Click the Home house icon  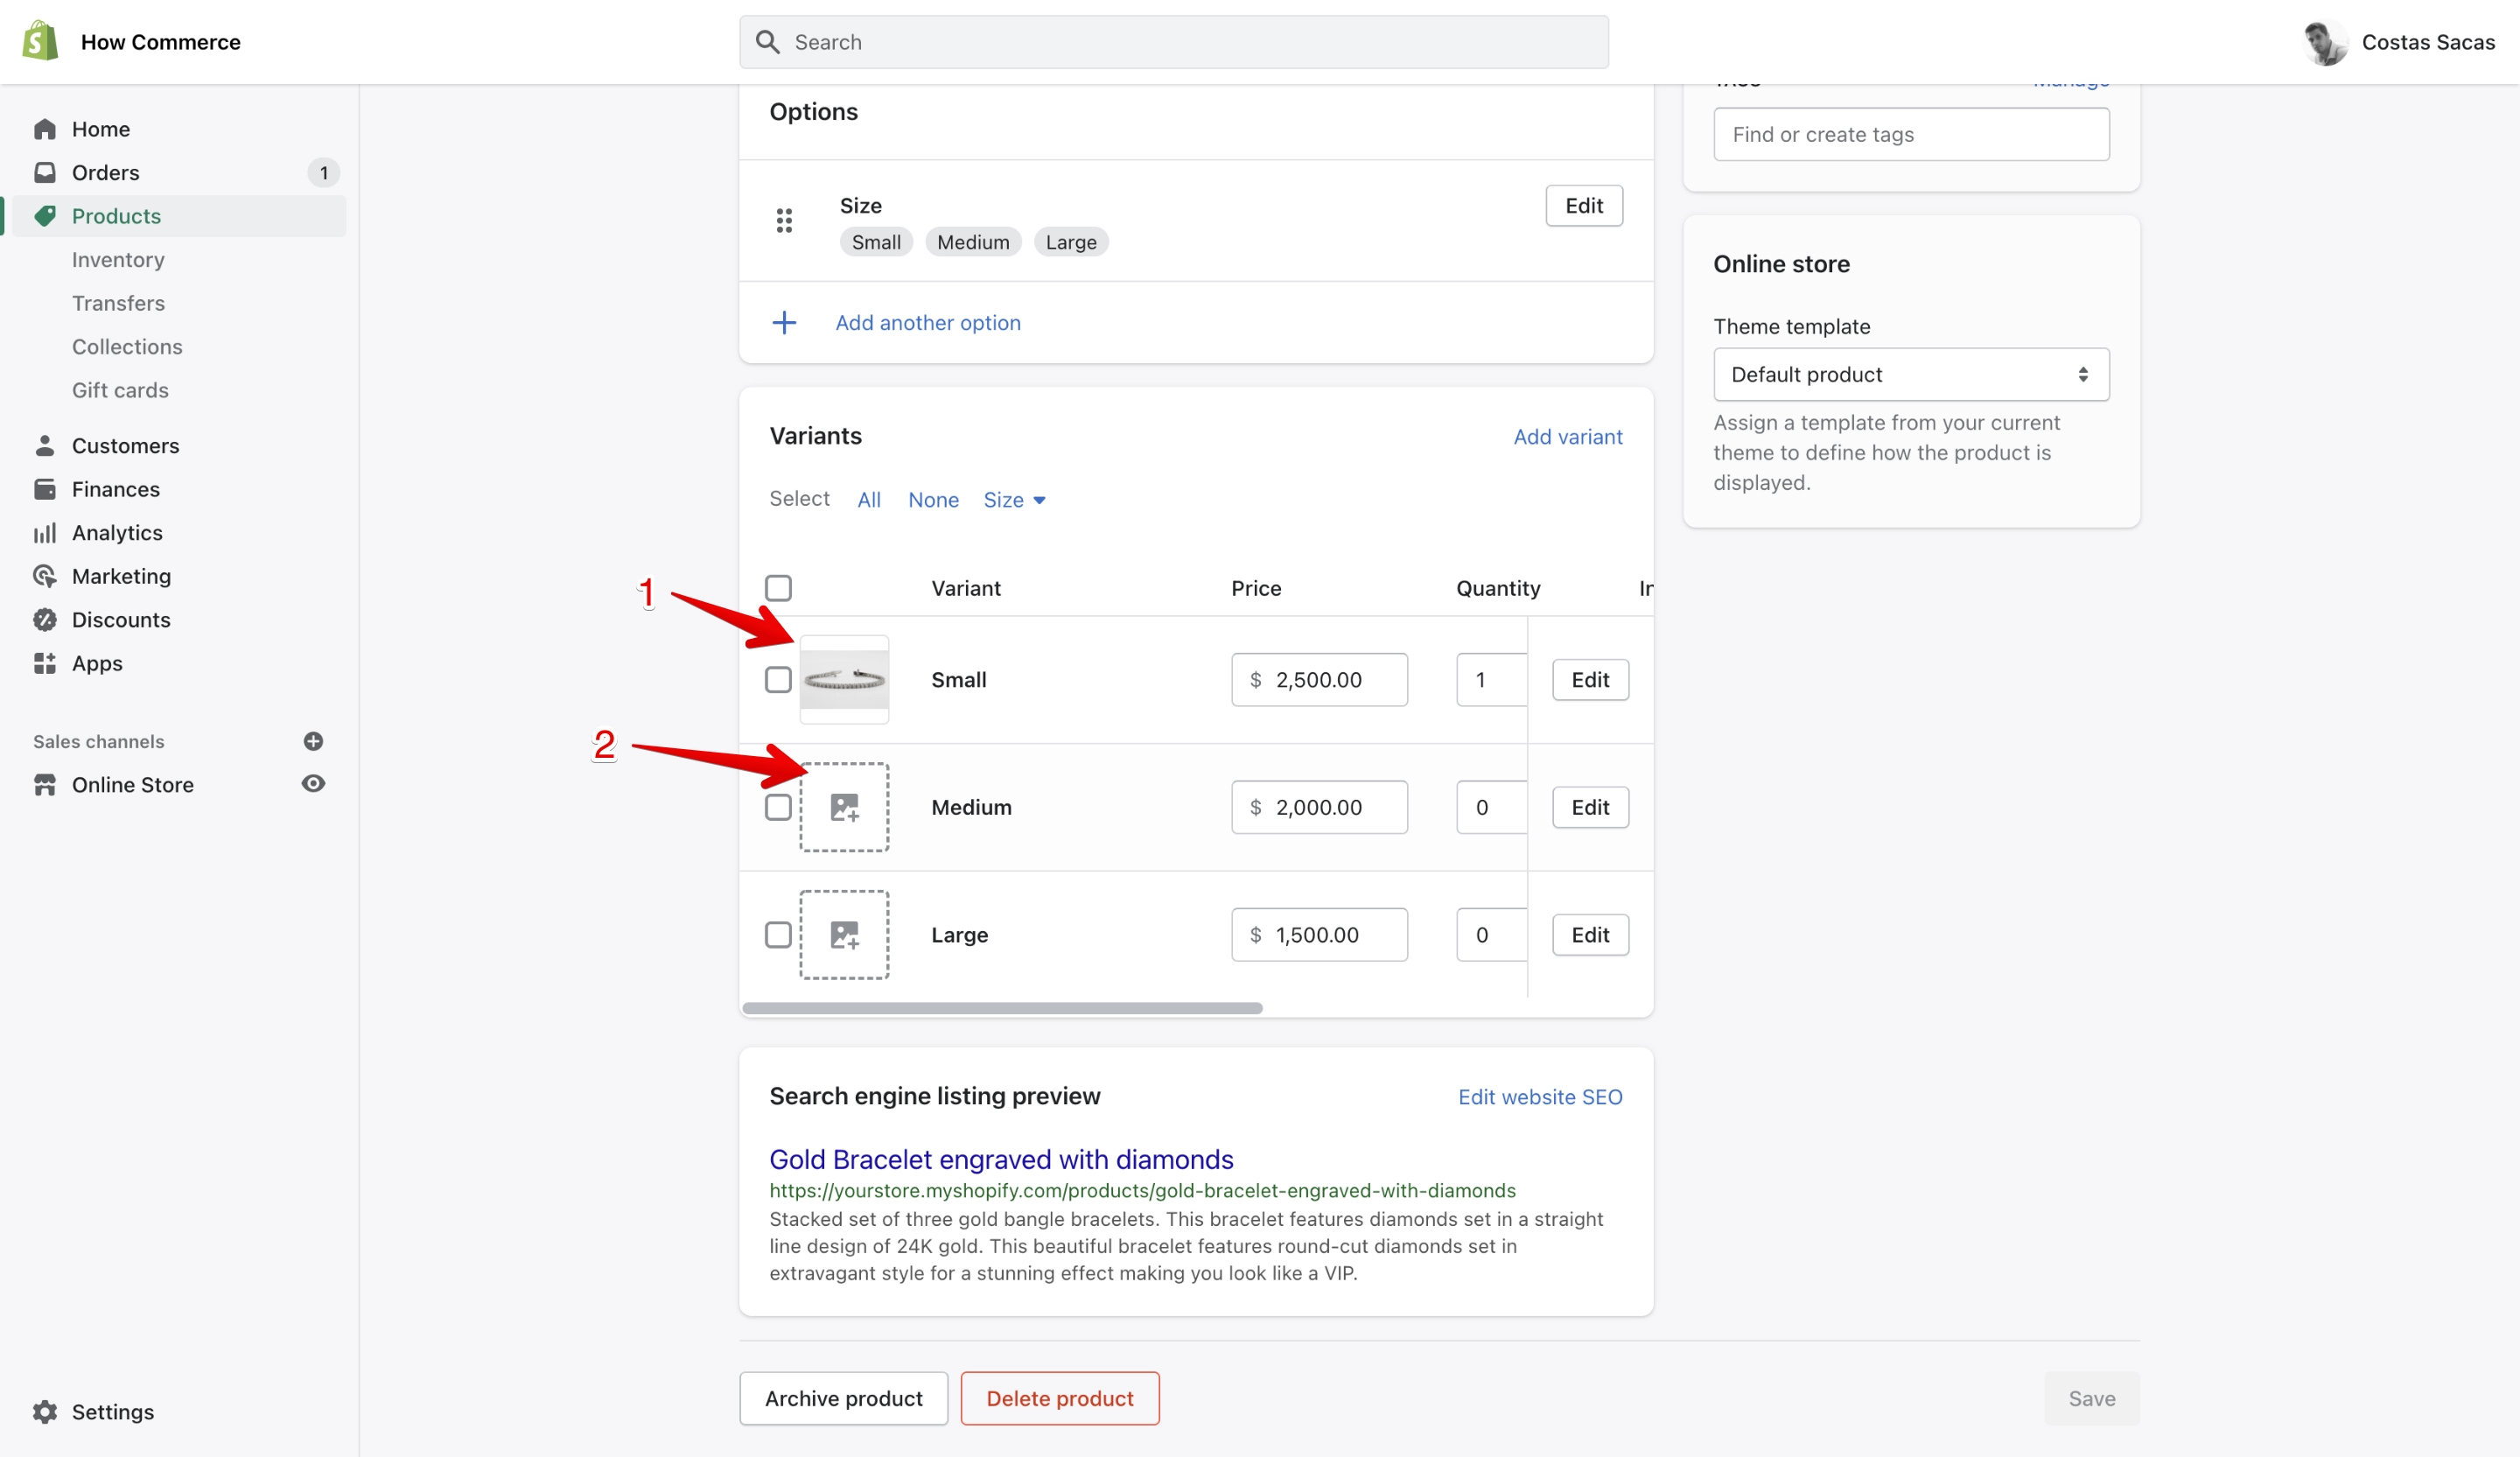coord(45,129)
